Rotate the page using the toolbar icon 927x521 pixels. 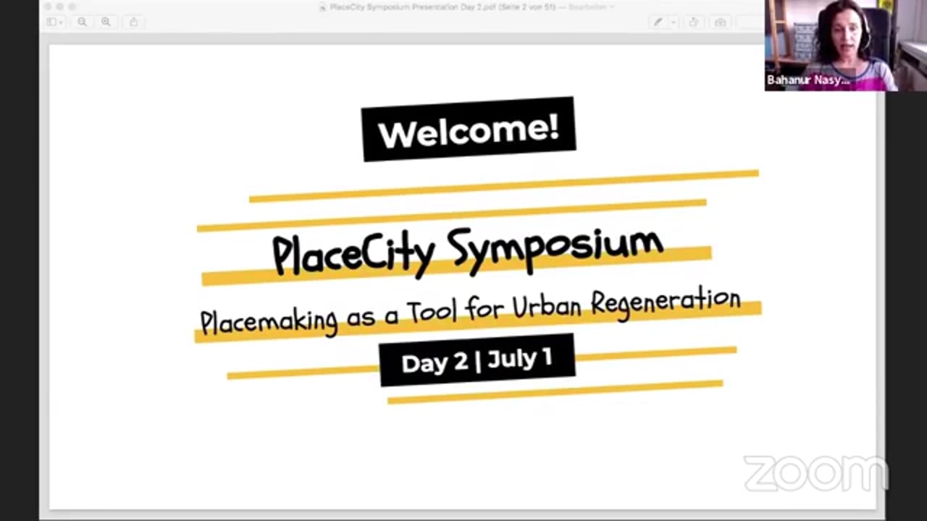click(693, 22)
